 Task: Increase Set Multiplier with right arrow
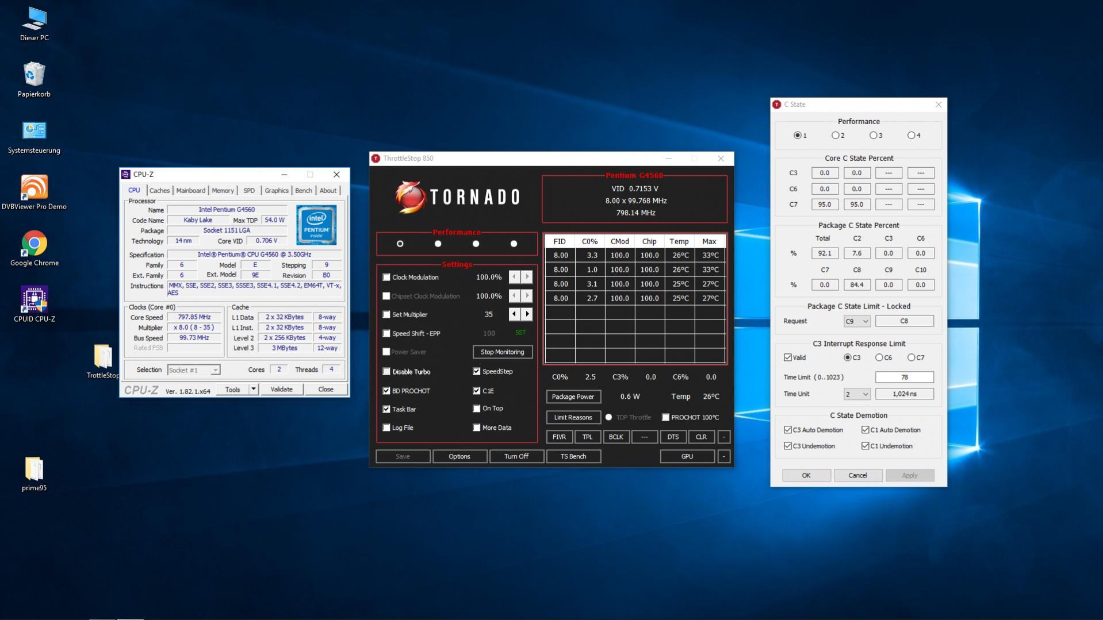pos(527,314)
